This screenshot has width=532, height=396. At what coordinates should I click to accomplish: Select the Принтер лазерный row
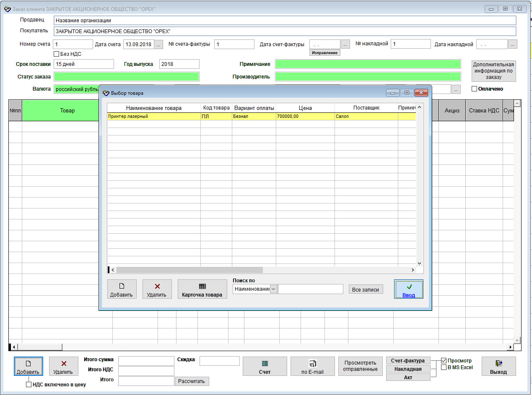pos(153,117)
